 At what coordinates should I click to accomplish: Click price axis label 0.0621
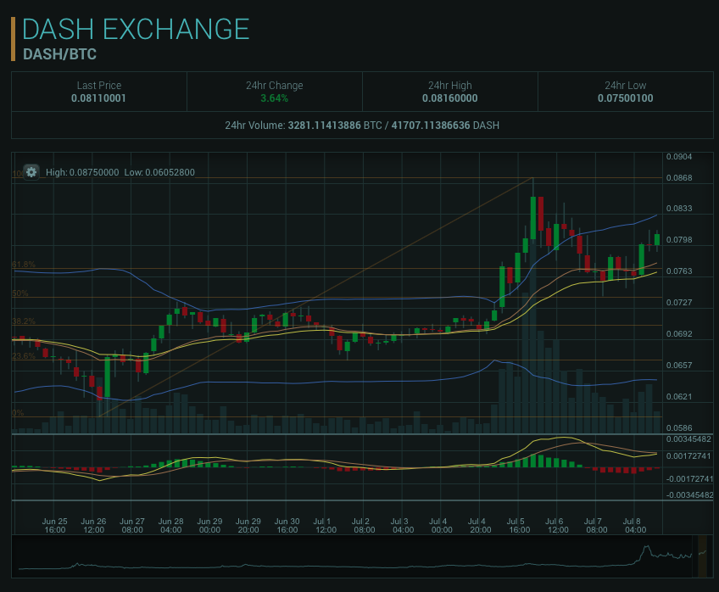coord(679,397)
